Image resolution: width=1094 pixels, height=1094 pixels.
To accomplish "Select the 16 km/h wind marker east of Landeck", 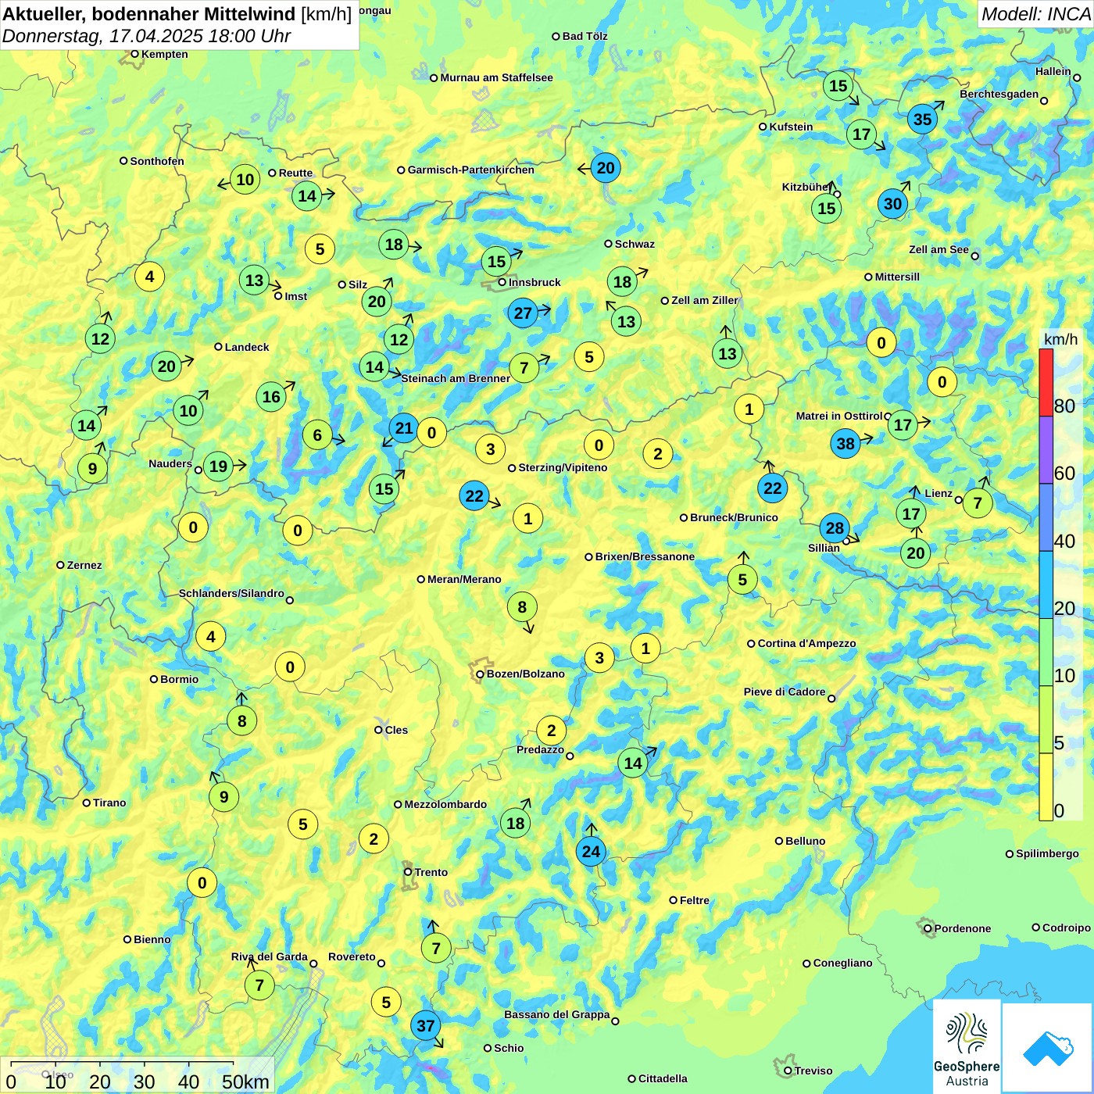I will pyautogui.click(x=271, y=397).
